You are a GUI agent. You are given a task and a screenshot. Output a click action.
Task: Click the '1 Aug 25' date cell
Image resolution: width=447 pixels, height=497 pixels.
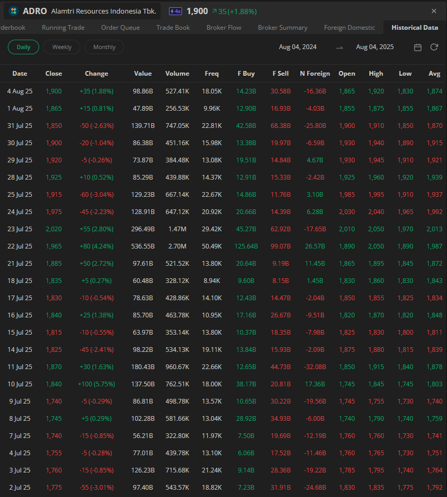[x=20, y=109]
